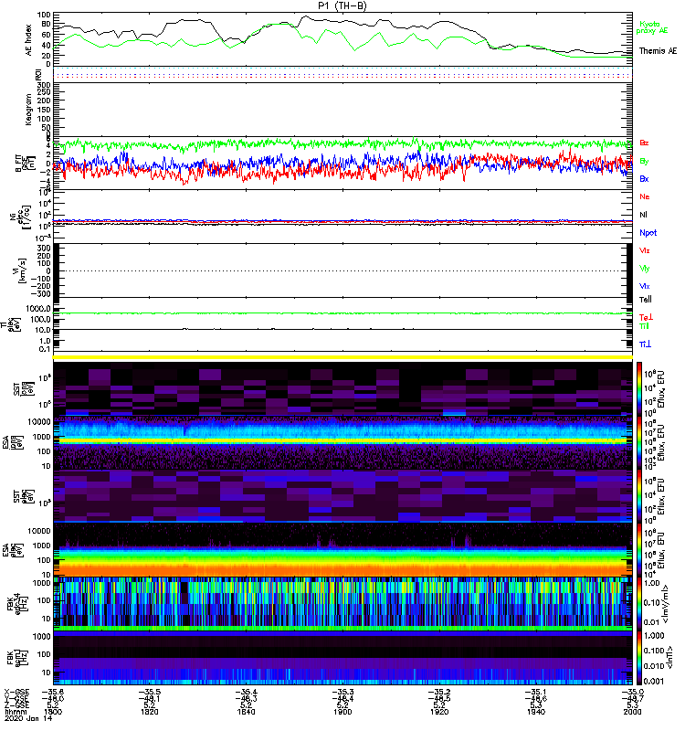Click the X-GSE value "-35.5"

tap(149, 692)
